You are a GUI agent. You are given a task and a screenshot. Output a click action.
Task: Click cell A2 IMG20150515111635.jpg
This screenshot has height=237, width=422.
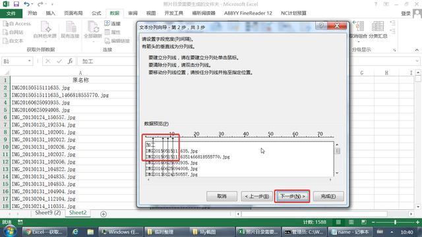(x=73, y=88)
